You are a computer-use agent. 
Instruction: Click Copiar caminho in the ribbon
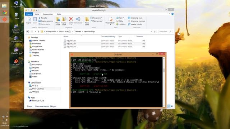point(46,21)
